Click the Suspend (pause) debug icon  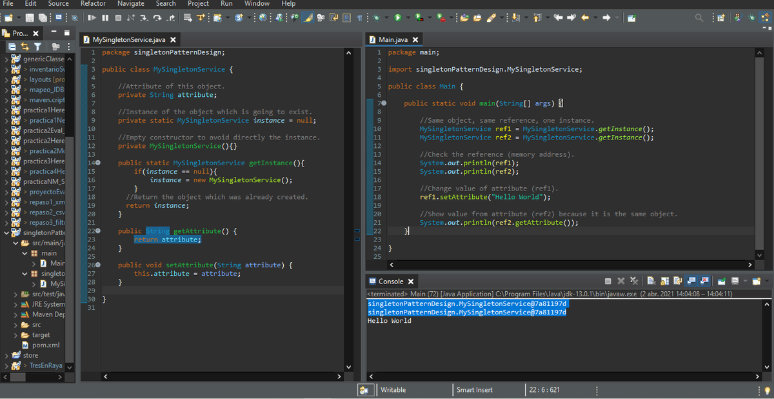click(105, 17)
